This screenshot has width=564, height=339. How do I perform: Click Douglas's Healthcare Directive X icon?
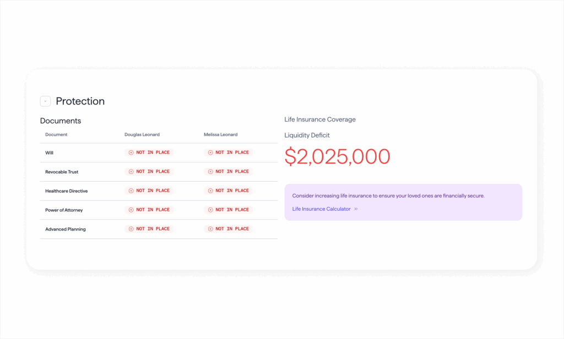(131, 191)
